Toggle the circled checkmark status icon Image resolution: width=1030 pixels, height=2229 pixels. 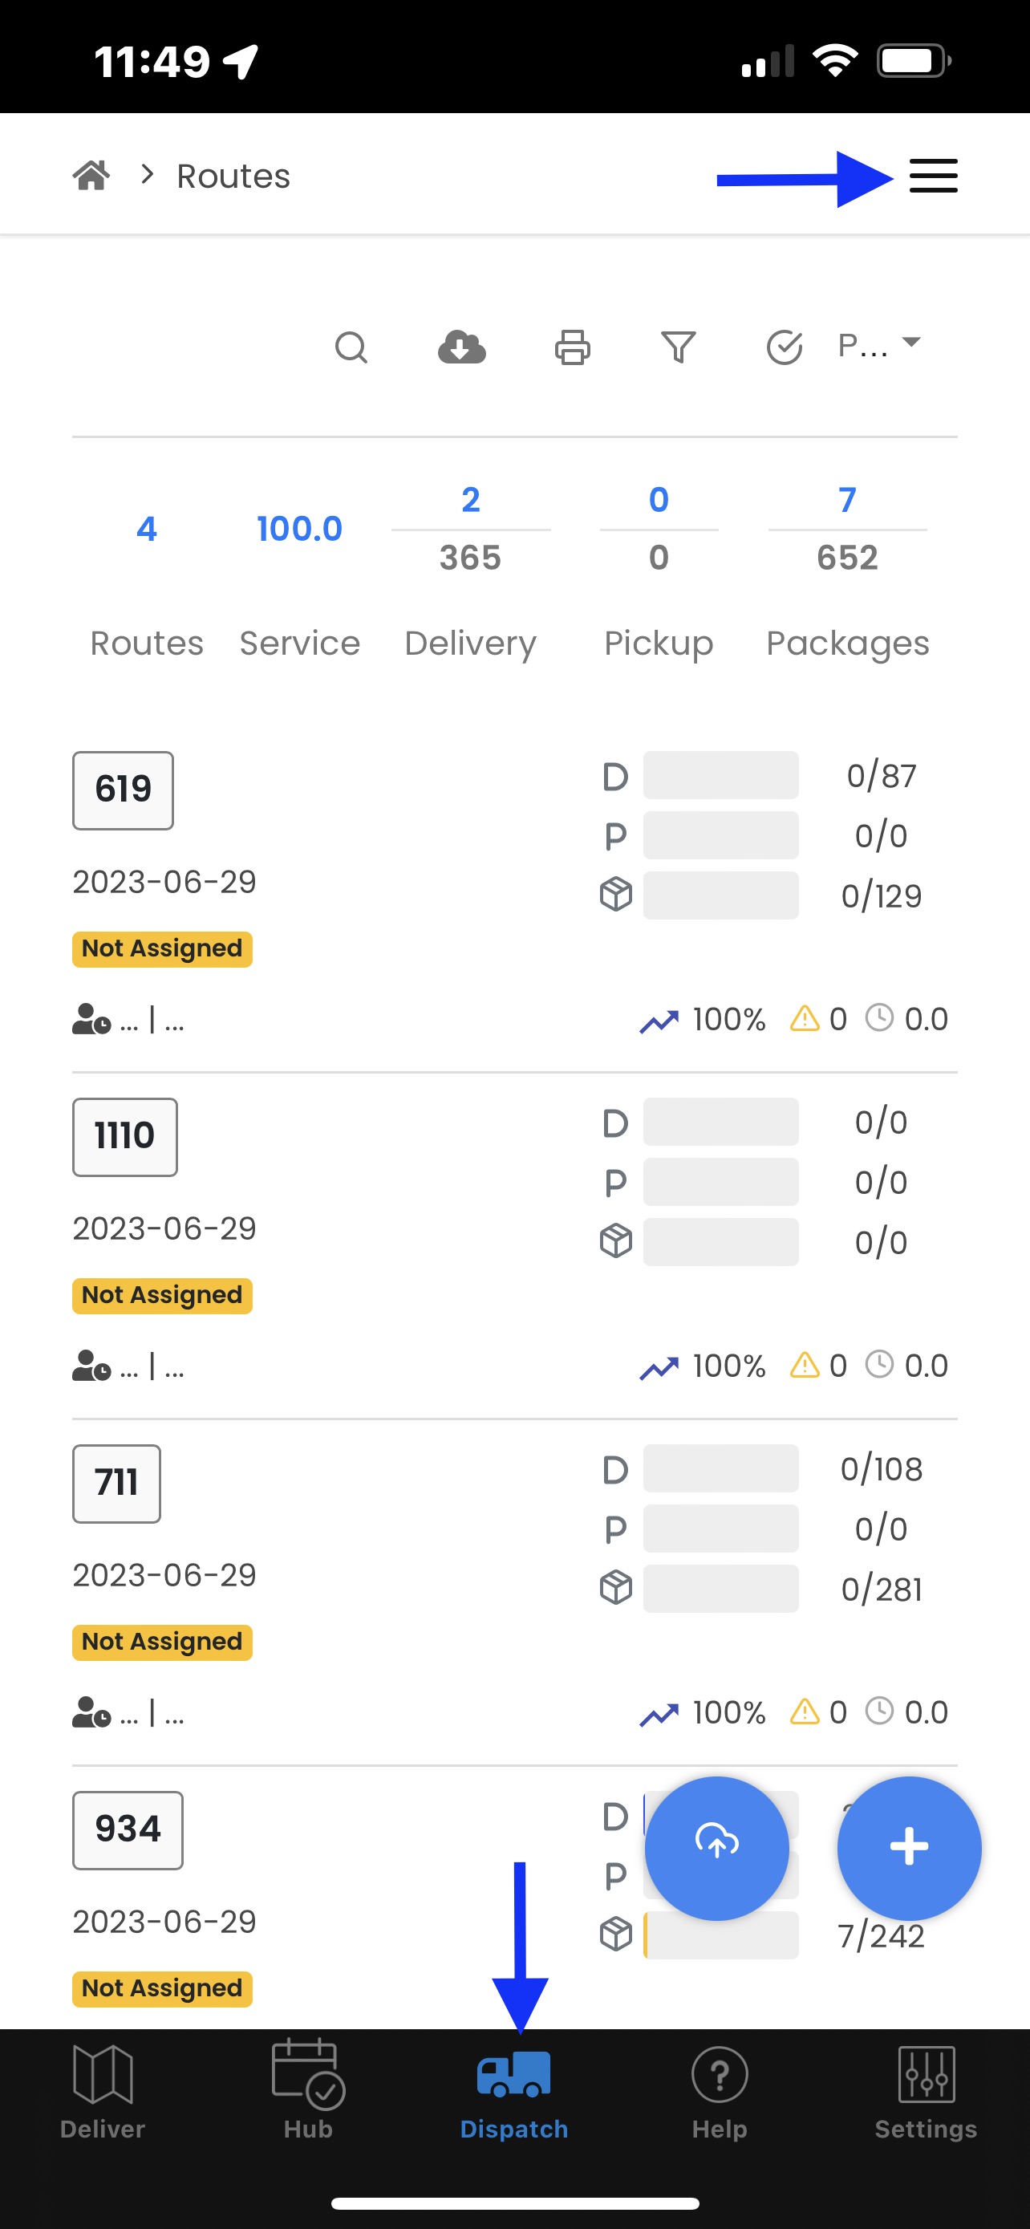(785, 348)
